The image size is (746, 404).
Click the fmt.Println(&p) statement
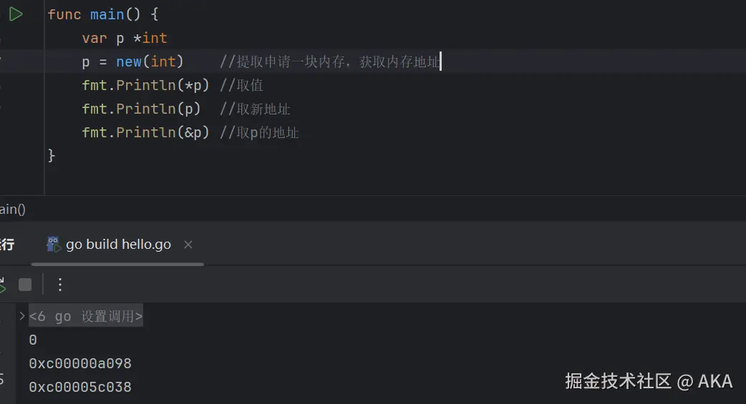[145, 132]
